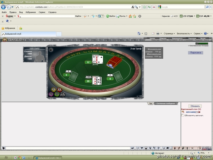The height and width of the screenshot is (160, 213).
Task: Select the black 5K betting chip
Action: (x=62, y=94)
